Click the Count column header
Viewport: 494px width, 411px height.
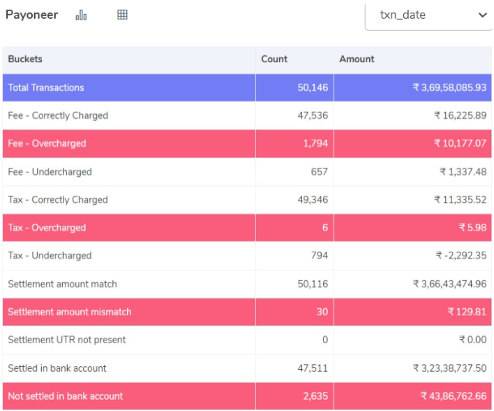[274, 59]
